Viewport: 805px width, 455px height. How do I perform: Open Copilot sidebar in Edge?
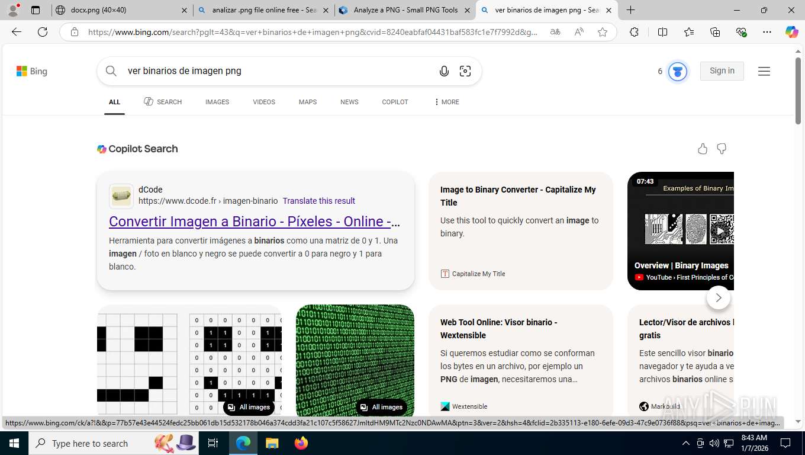[x=792, y=32]
